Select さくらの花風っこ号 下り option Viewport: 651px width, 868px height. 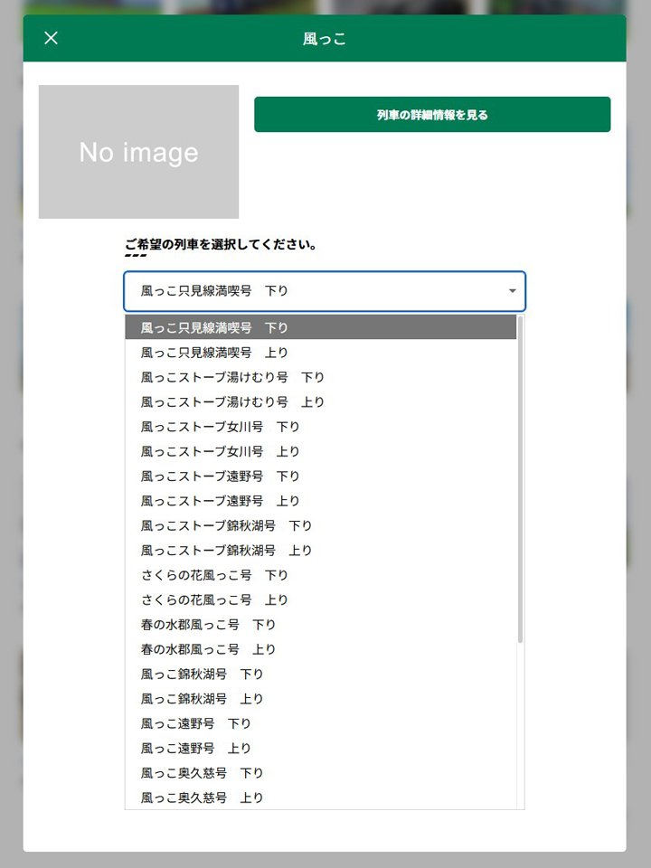pyautogui.click(x=320, y=575)
